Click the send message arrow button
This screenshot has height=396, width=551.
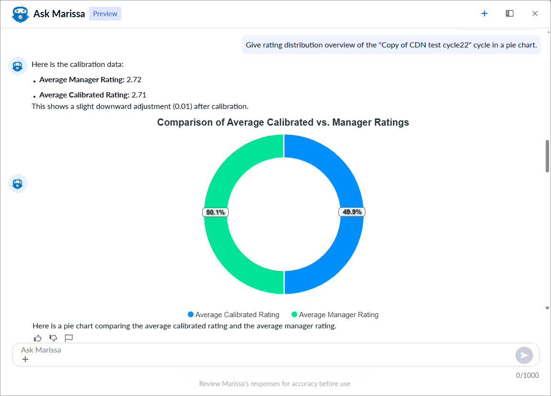tap(524, 355)
